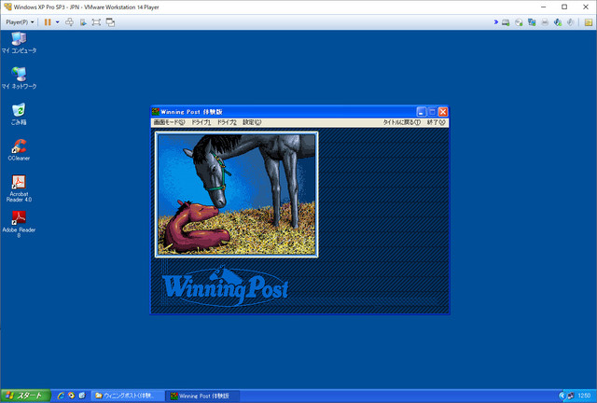Click the Winning Post title bar icon
Image resolution: width=597 pixels, height=403 pixels.
[156, 112]
